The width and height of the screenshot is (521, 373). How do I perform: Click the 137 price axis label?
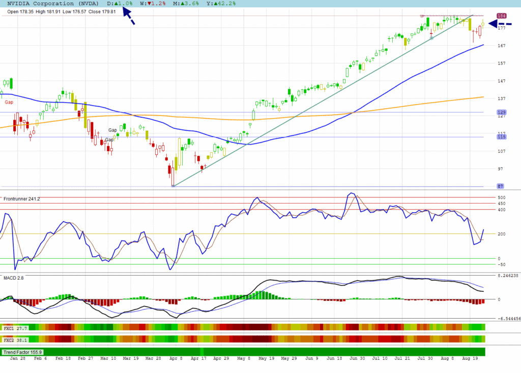coord(501,98)
